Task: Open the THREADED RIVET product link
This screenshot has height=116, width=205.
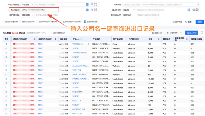Action: (80, 53)
